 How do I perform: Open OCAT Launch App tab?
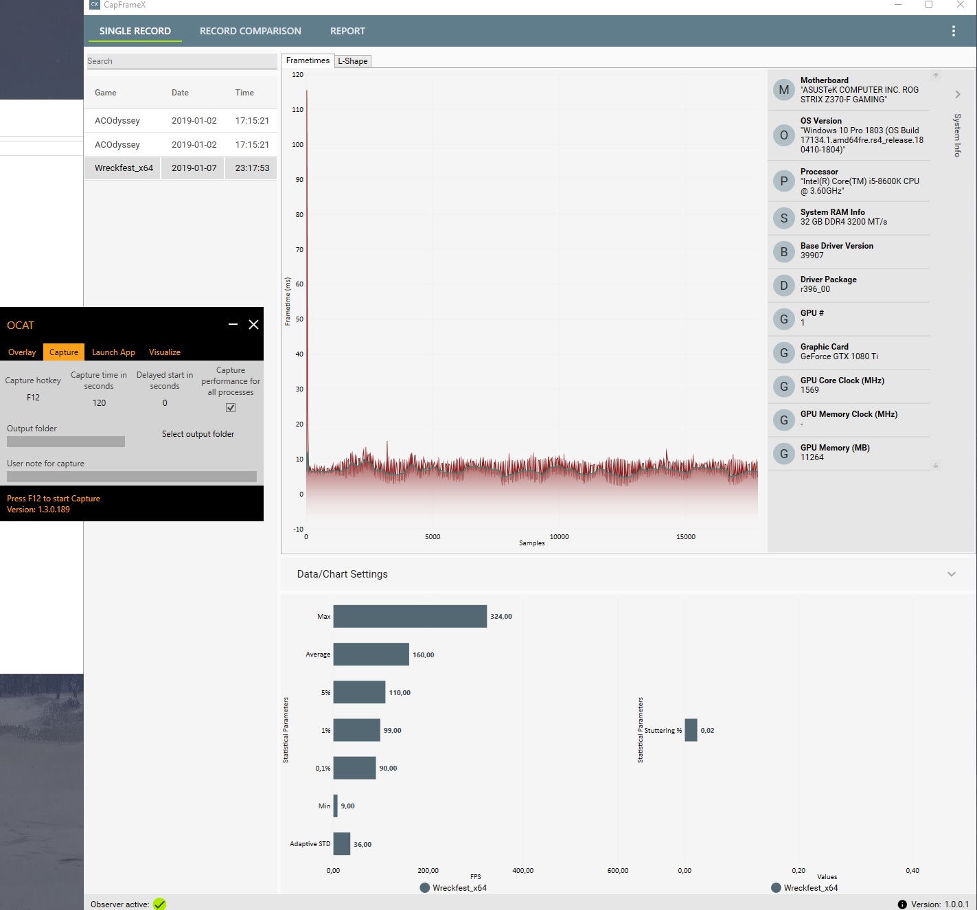pos(114,352)
